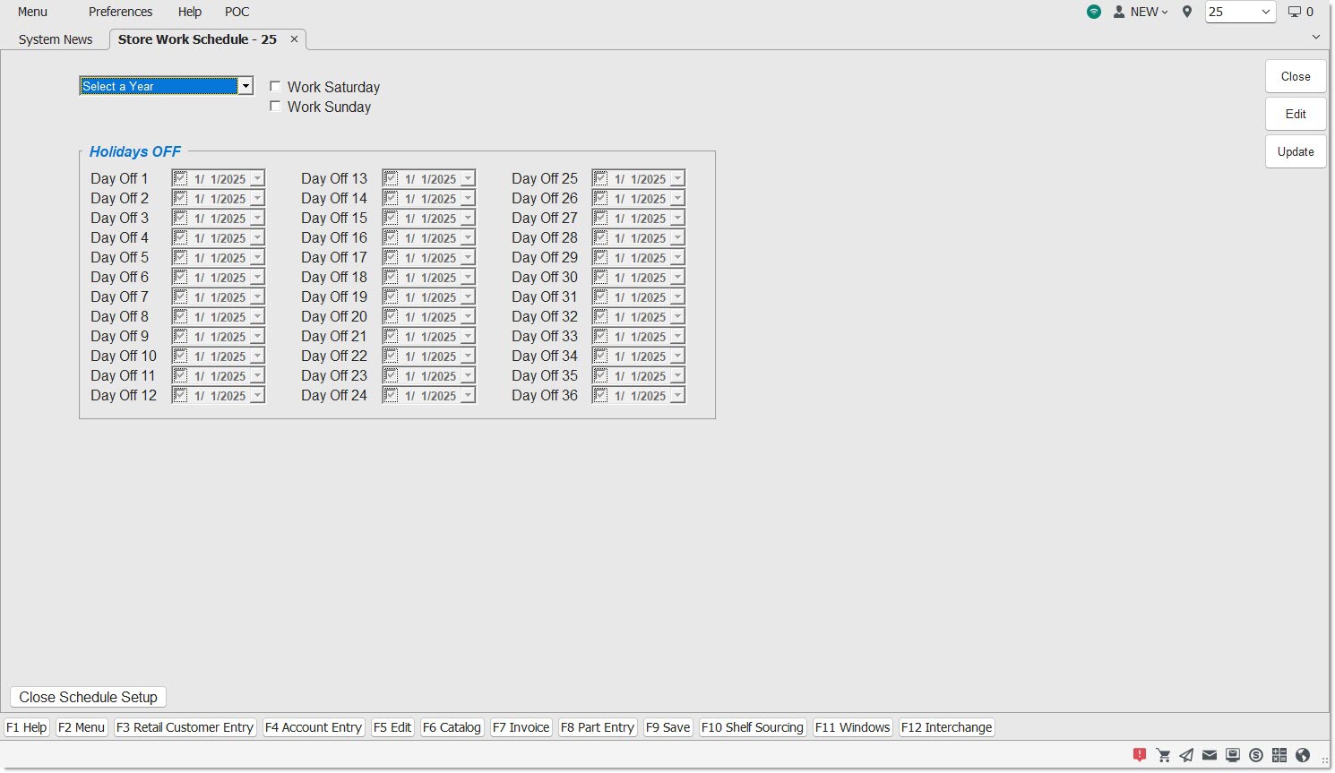Click the circled S icon
Screen dimensions: 1335x773
[x=1256, y=755]
